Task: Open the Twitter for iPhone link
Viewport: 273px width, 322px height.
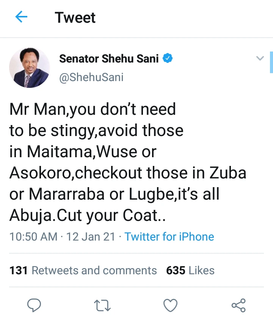Action: tap(169, 237)
